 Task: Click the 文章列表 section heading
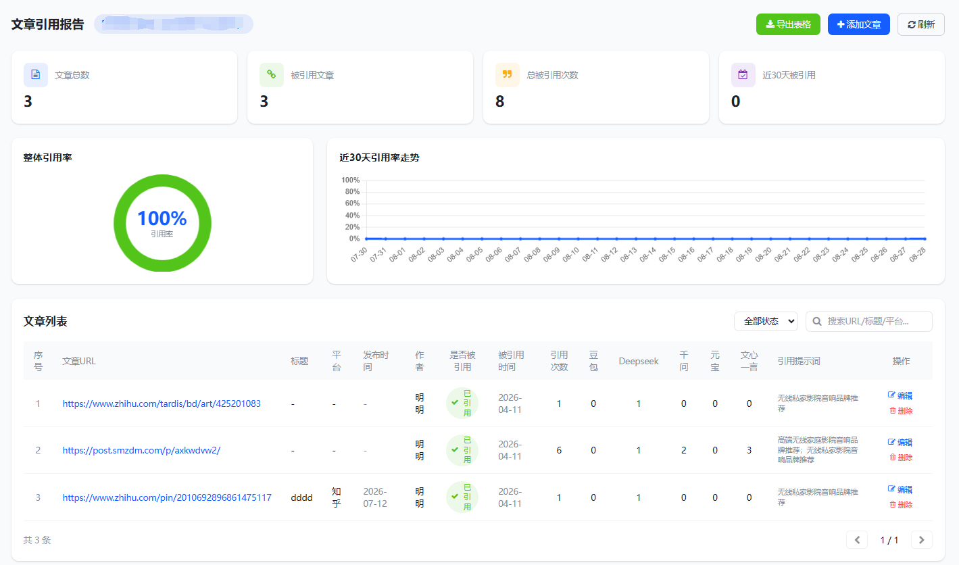45,321
